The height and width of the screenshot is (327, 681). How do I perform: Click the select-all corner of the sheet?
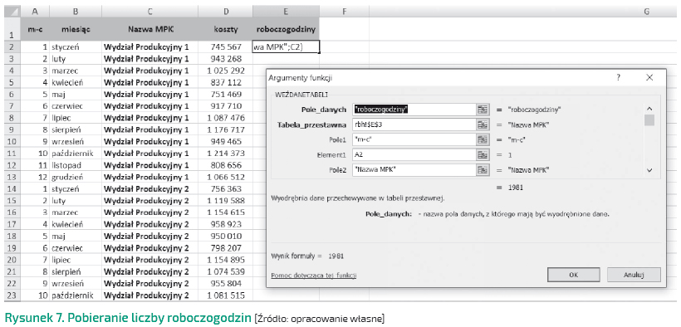(12, 12)
